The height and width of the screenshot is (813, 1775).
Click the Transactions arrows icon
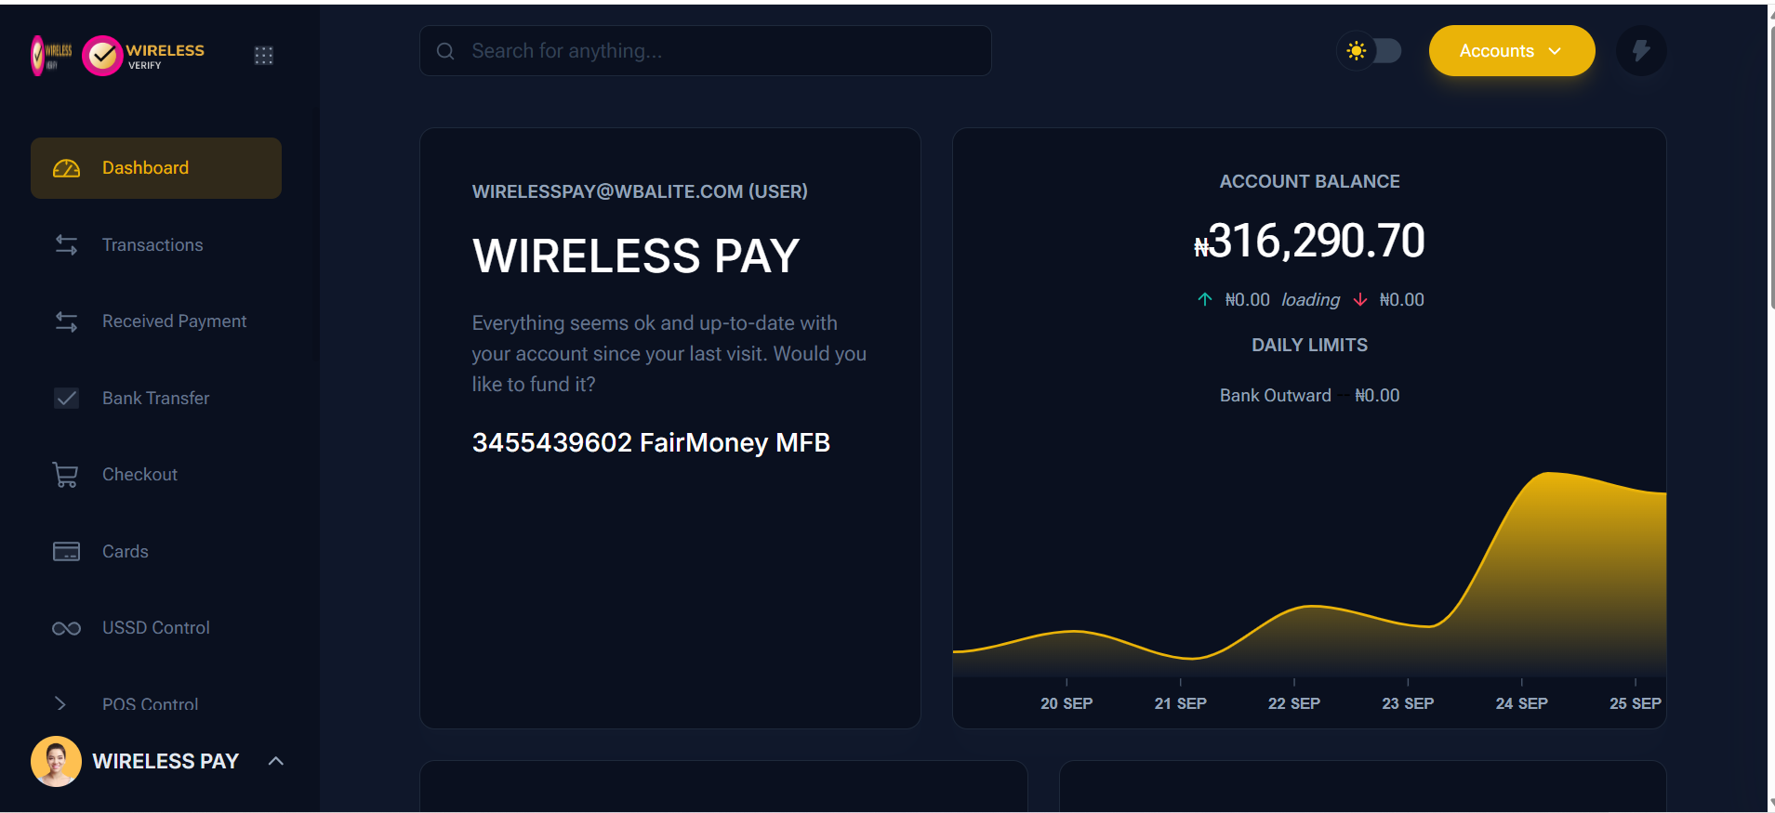pyautogui.click(x=66, y=245)
